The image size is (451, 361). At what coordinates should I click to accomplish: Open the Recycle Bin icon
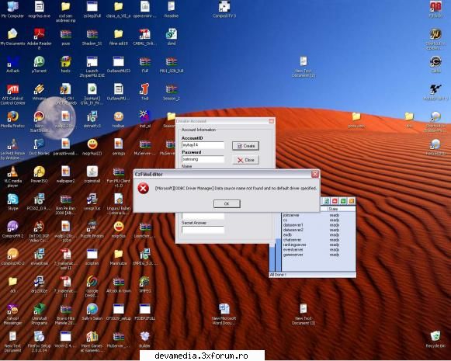(x=435, y=339)
